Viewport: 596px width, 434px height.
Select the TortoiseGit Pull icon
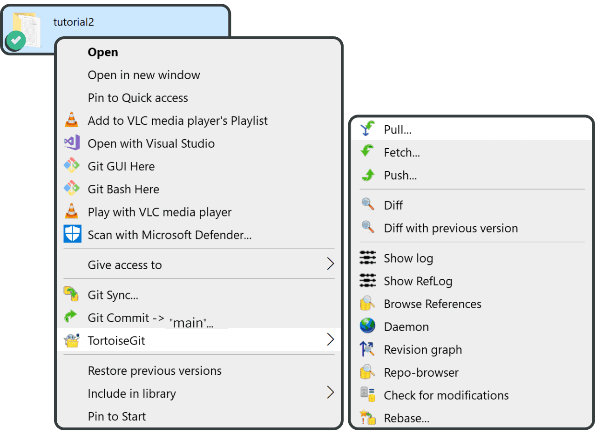click(369, 129)
